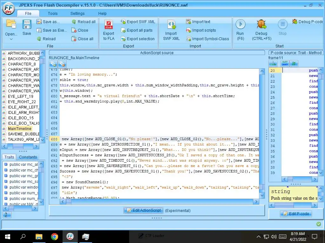Open the File ribbon tab
This screenshot has height=243, width=325.
tap(28, 13)
